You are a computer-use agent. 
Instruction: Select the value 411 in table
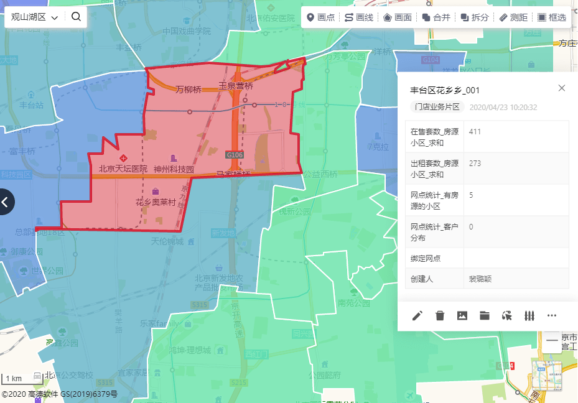pos(475,131)
